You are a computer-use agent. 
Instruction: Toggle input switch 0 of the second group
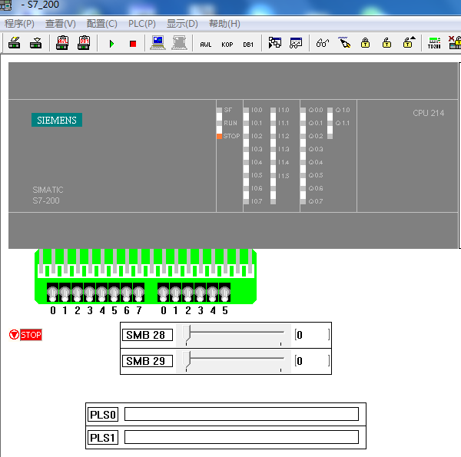pos(163,293)
